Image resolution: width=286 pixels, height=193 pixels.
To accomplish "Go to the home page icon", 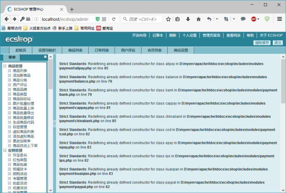I will tap(199, 19).
